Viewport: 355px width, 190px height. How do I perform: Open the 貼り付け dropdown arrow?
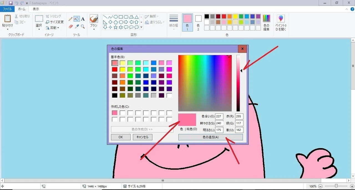(7, 29)
